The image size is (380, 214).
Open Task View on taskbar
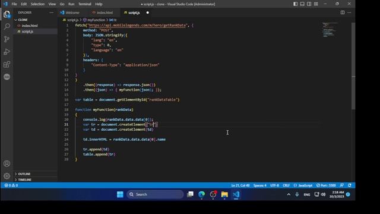click(190, 194)
